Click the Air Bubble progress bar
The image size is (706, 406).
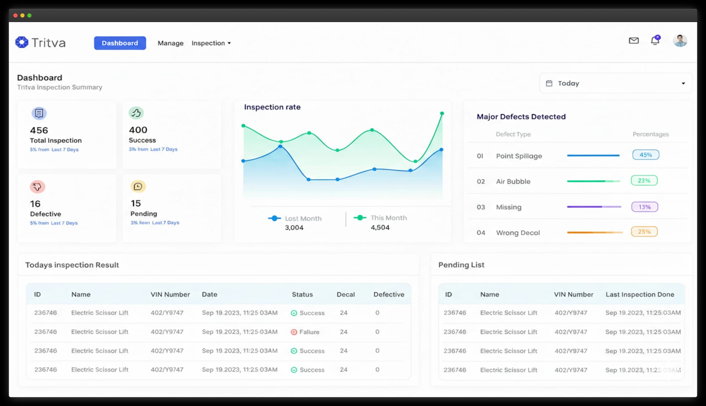(593, 181)
